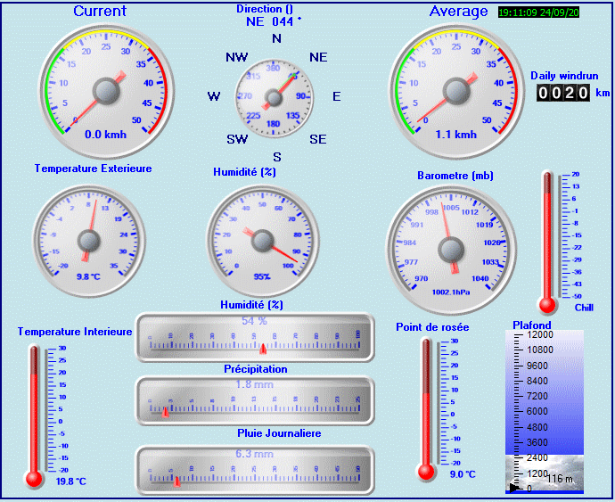The image size is (615, 502).
Task: Open the Humidité round gauge showing 95%
Action: tap(262, 241)
